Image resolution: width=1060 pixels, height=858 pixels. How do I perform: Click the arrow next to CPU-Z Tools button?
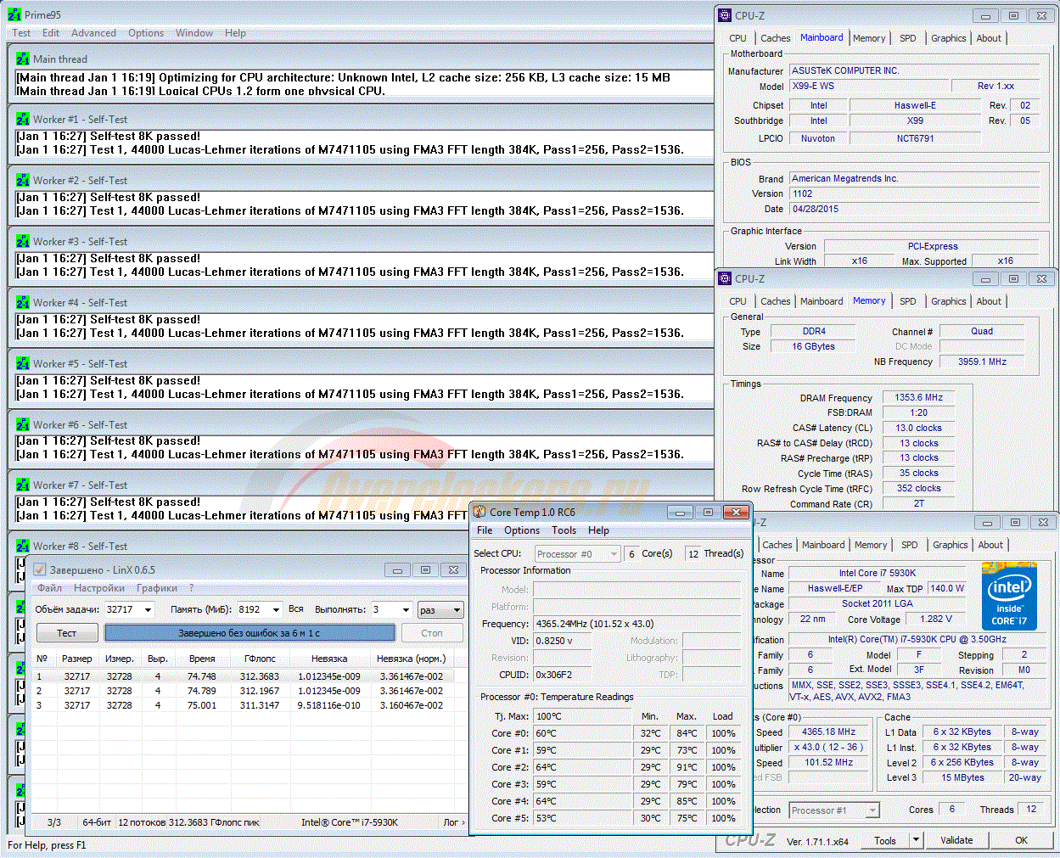tap(916, 840)
